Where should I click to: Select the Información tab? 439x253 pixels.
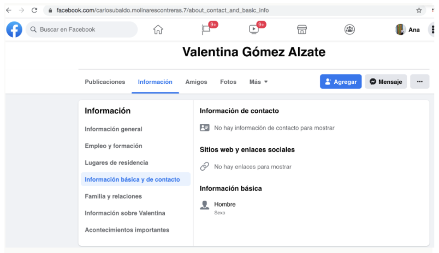[x=155, y=82]
